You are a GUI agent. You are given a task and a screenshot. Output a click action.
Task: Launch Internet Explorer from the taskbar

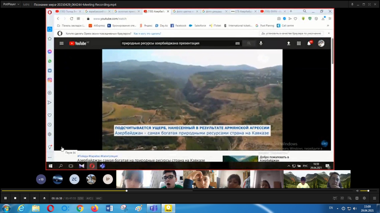pyautogui.click(x=21, y=209)
